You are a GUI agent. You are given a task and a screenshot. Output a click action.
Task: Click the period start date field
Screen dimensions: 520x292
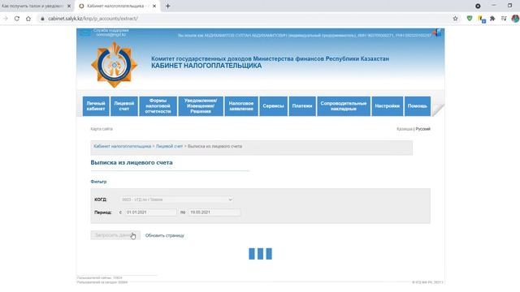(x=150, y=213)
